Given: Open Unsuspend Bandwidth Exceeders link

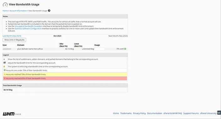Looking at the screenshot, I should [x=29, y=26].
